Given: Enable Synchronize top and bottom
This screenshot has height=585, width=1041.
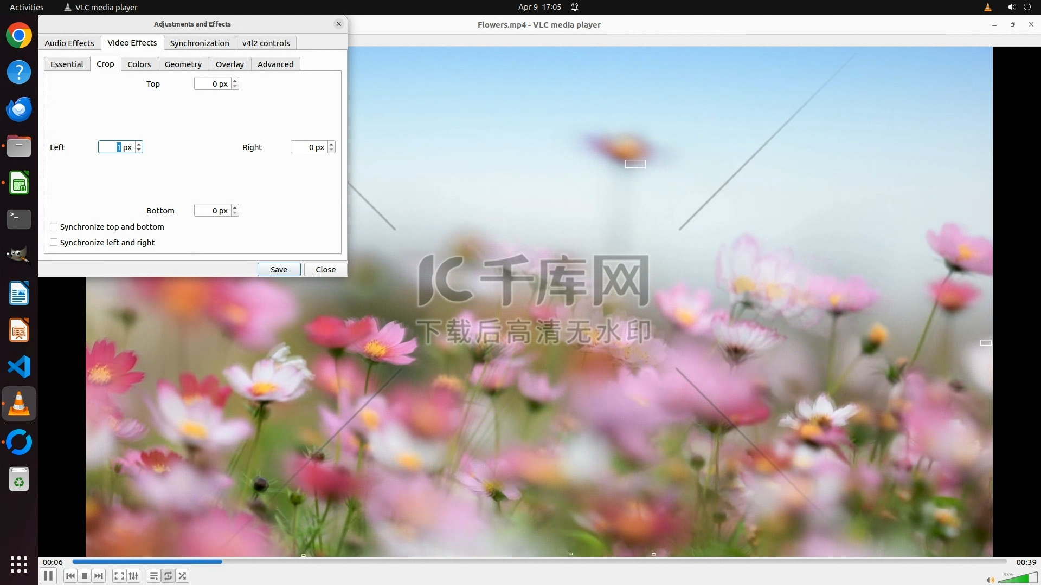Looking at the screenshot, I should pos(54,226).
